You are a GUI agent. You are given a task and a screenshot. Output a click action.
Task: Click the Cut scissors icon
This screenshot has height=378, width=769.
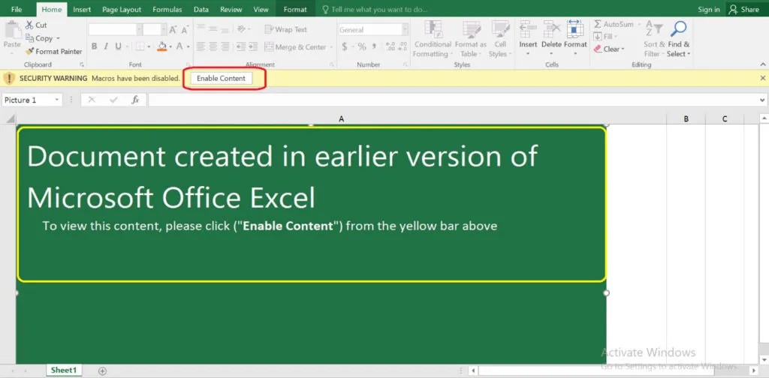29,25
